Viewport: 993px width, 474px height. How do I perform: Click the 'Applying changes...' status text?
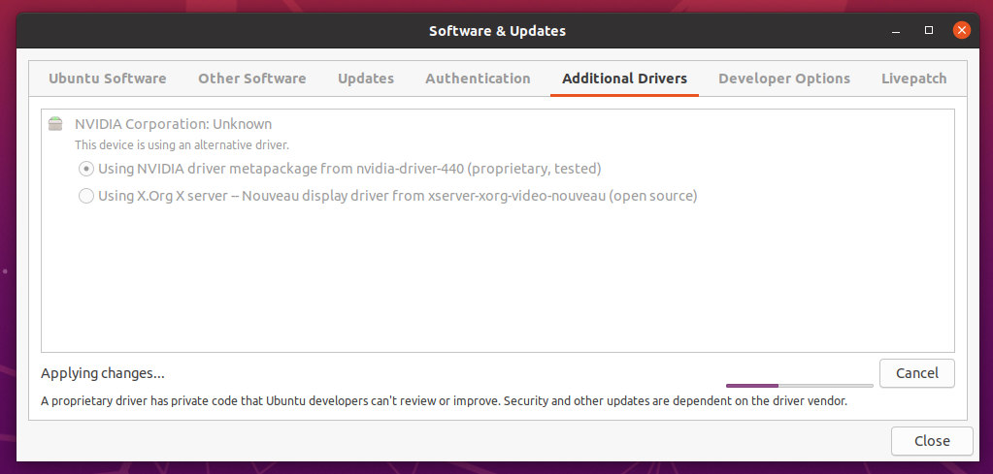coord(103,373)
